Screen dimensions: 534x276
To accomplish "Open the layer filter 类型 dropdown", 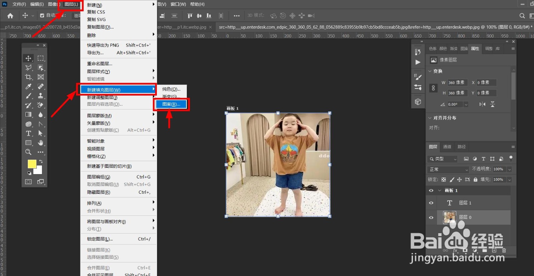I will click(x=443, y=159).
